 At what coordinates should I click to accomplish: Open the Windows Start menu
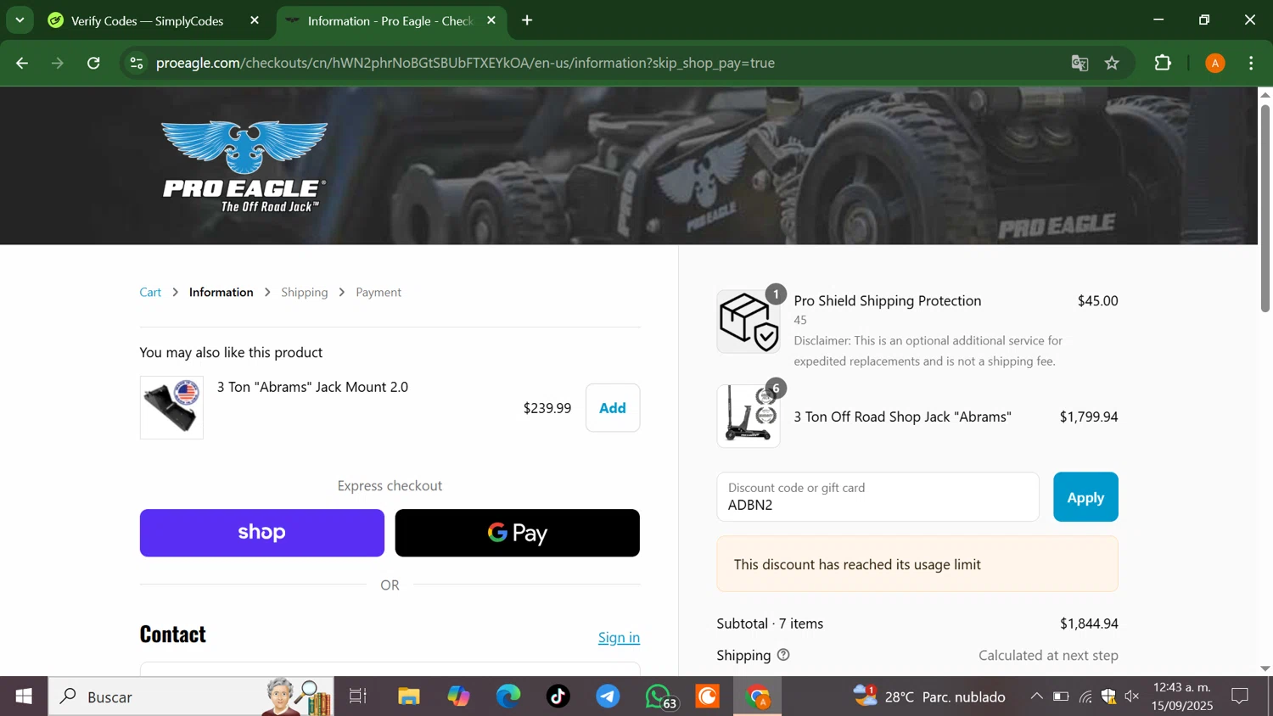coord(24,696)
